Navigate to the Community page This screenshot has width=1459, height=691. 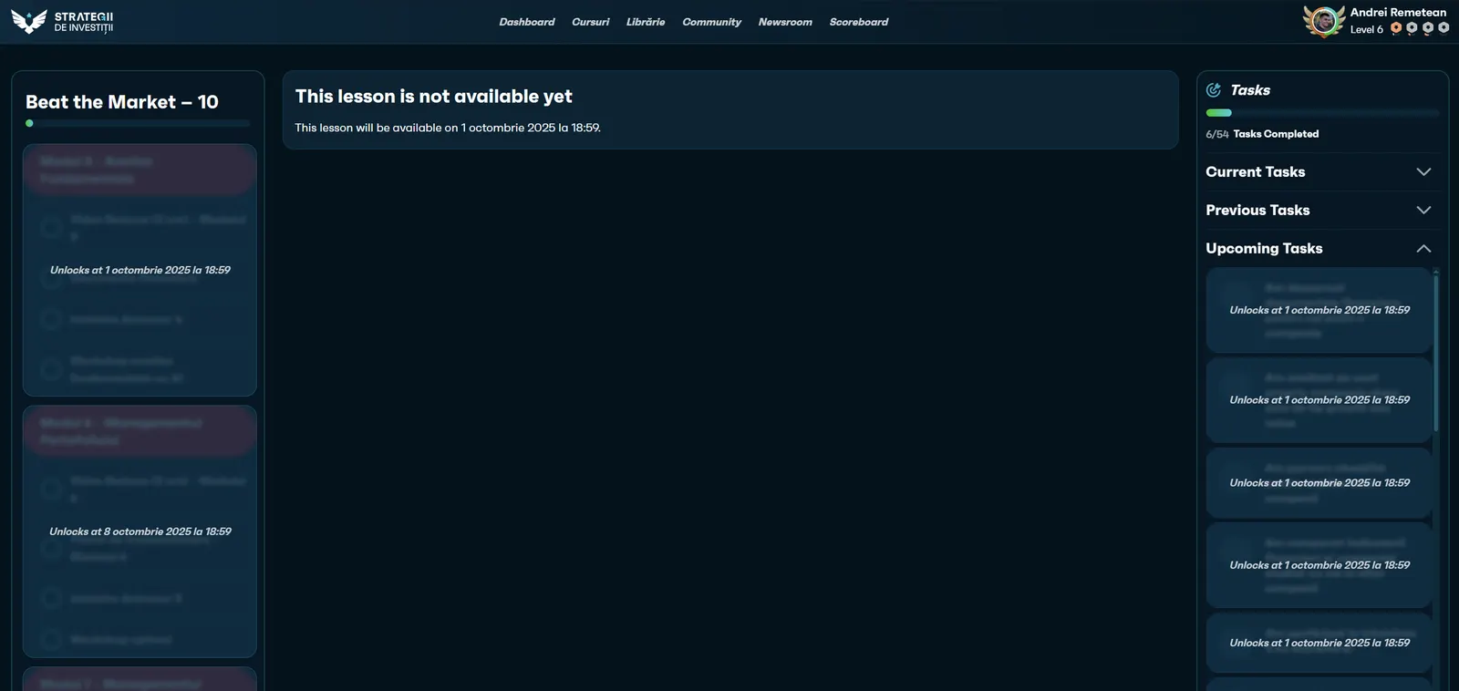711,22
